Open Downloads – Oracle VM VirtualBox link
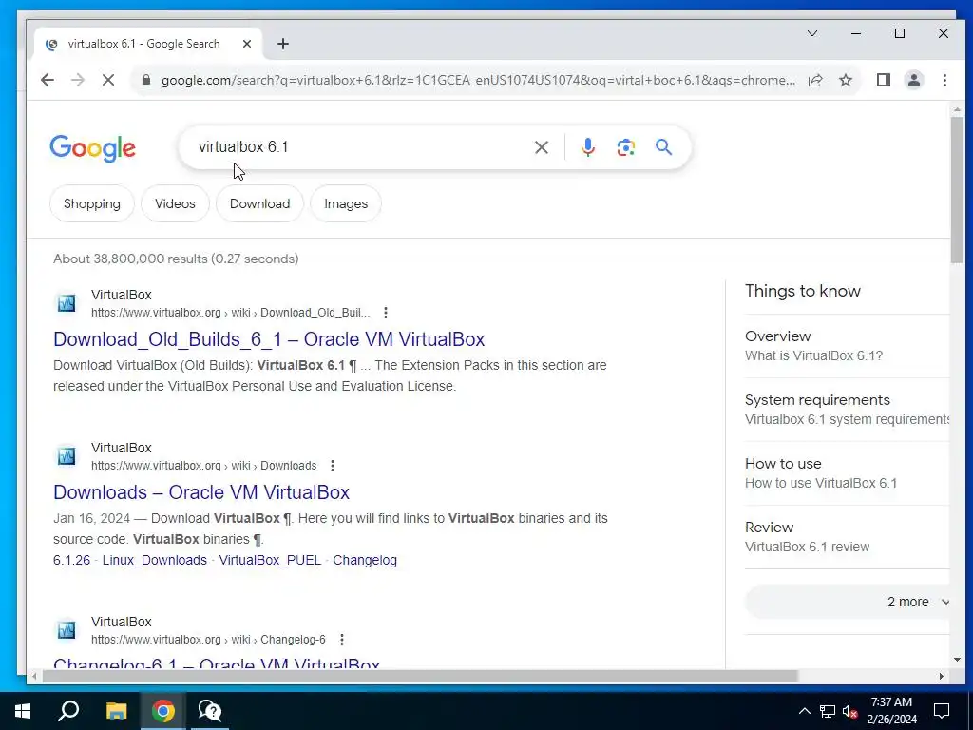This screenshot has height=730, width=973. pos(201,492)
